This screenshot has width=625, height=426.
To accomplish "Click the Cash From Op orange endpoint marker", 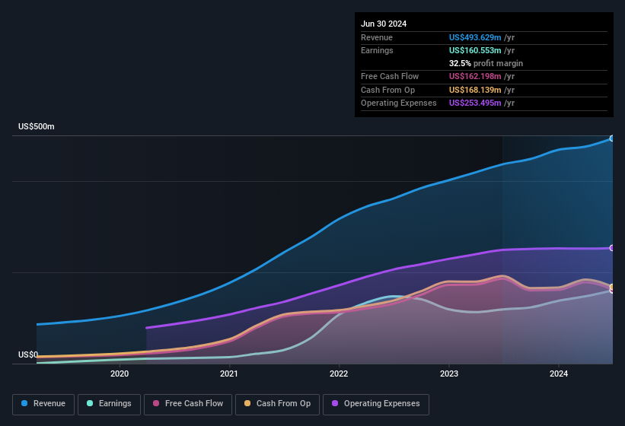I will [612, 287].
